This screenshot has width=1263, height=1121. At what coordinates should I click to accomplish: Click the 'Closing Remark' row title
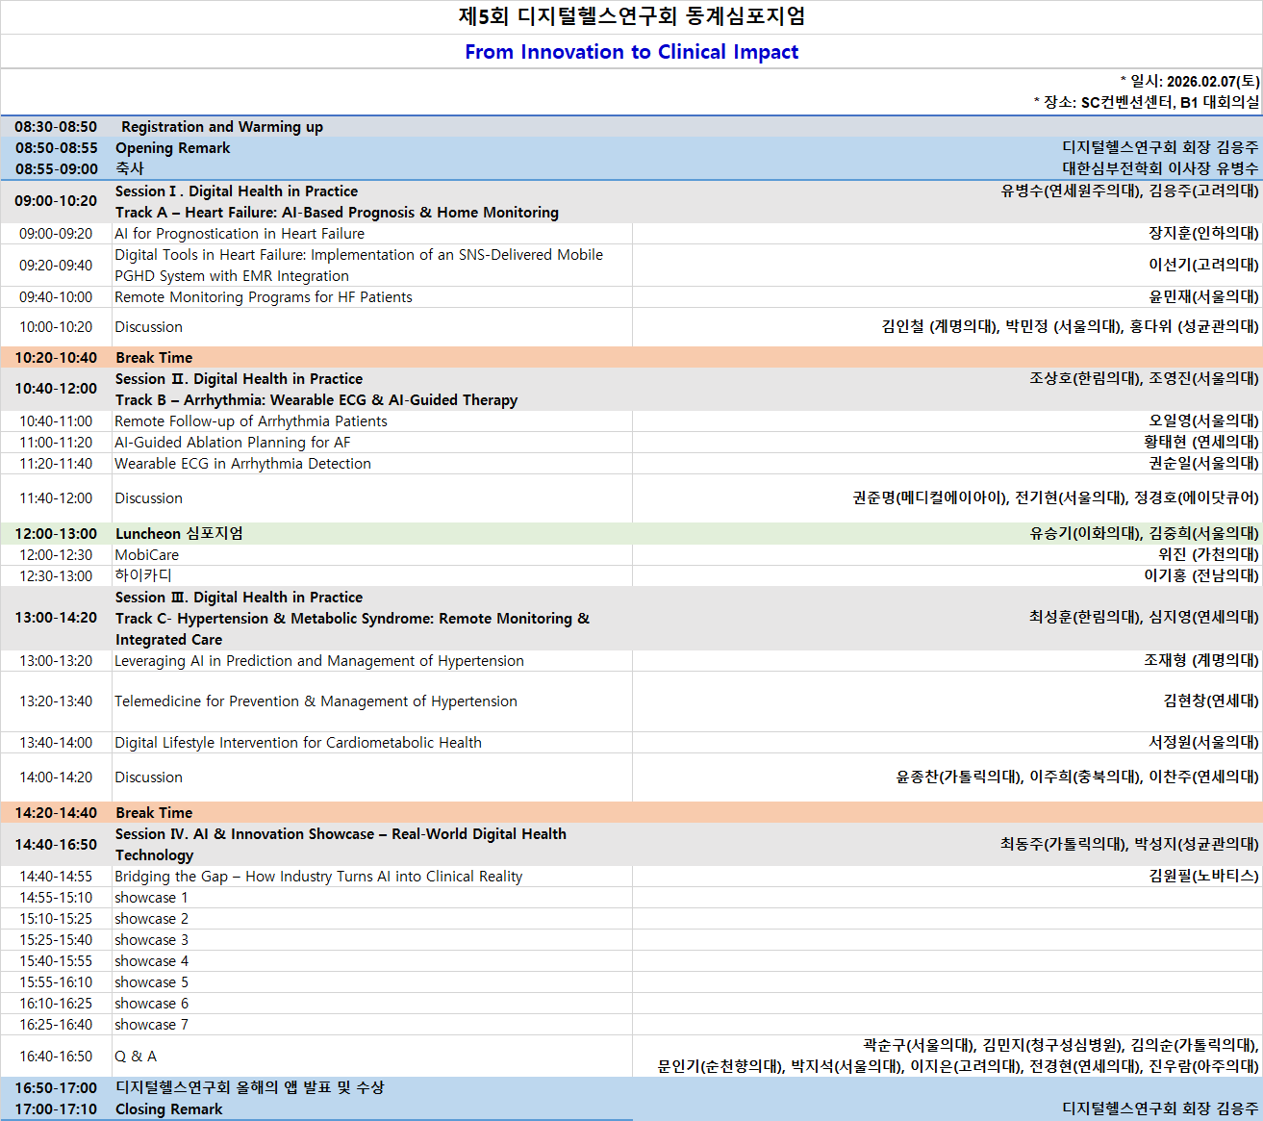(169, 1109)
